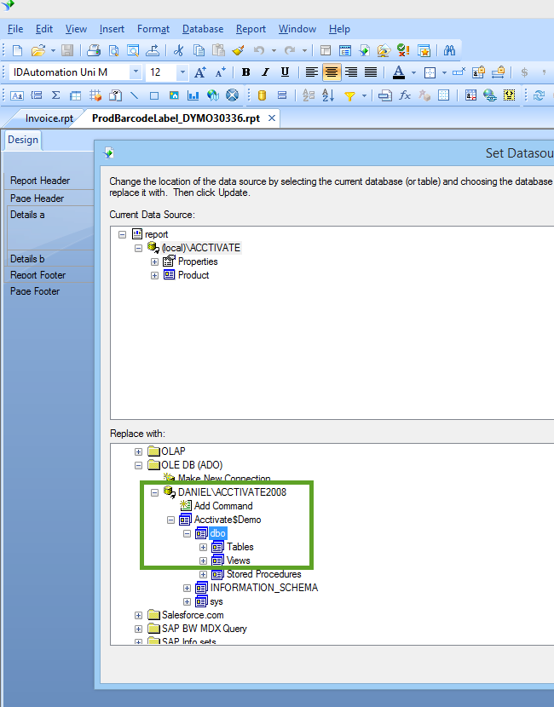Decrease font size with small A icon
Image resolution: width=554 pixels, height=707 pixels.
tap(221, 72)
